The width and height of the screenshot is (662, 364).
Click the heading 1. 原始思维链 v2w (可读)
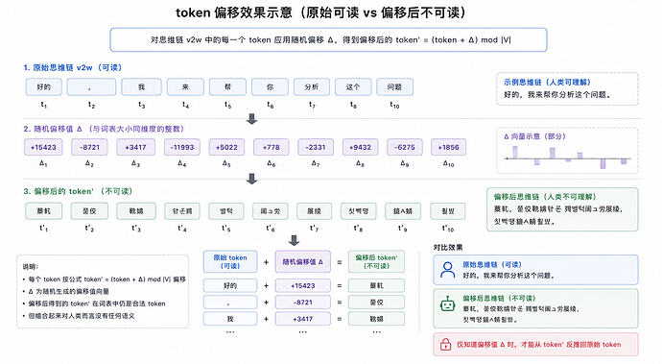coord(73,67)
